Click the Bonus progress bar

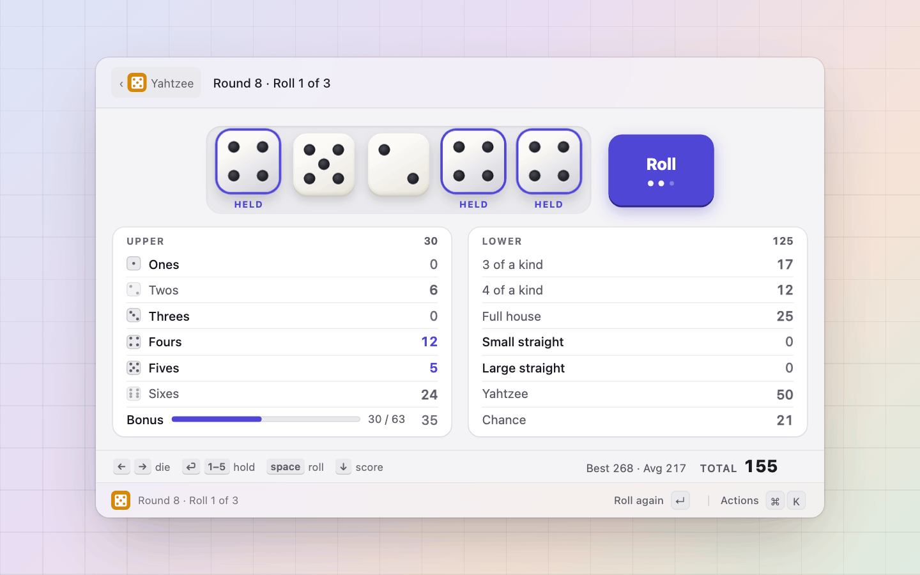266,419
